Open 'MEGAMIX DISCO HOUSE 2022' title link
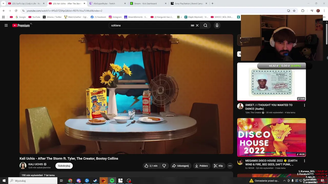This screenshot has width=328, height=184. [271, 163]
